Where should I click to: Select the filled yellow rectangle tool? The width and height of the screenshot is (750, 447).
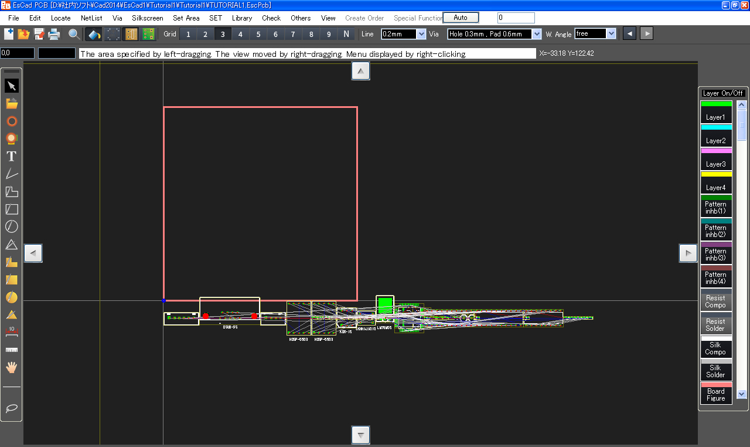12,280
